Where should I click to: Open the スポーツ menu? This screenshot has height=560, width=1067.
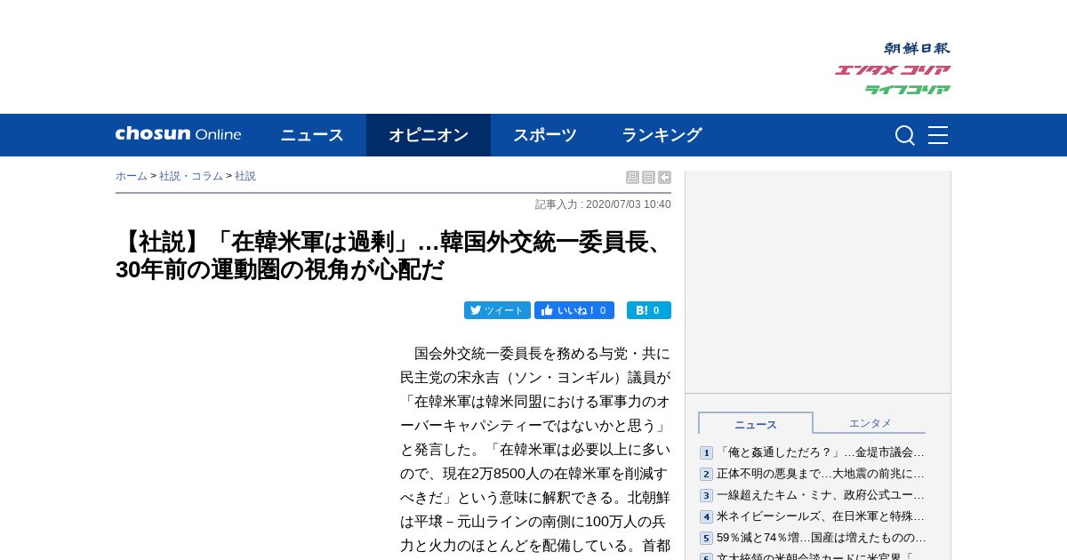545,135
